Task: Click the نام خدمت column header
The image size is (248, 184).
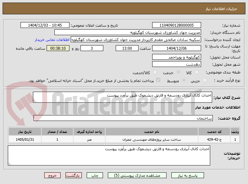Action: coord(152,132)
